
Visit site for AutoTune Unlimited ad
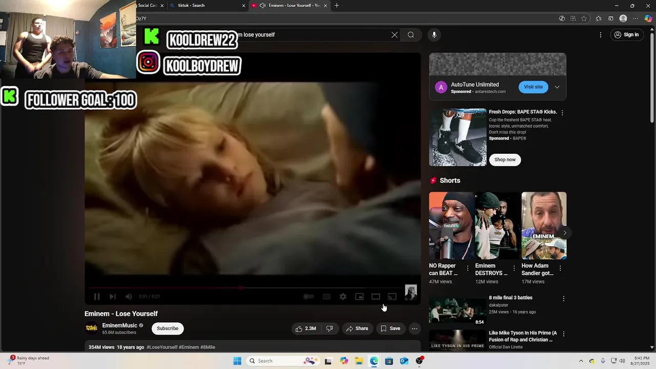[x=533, y=87]
